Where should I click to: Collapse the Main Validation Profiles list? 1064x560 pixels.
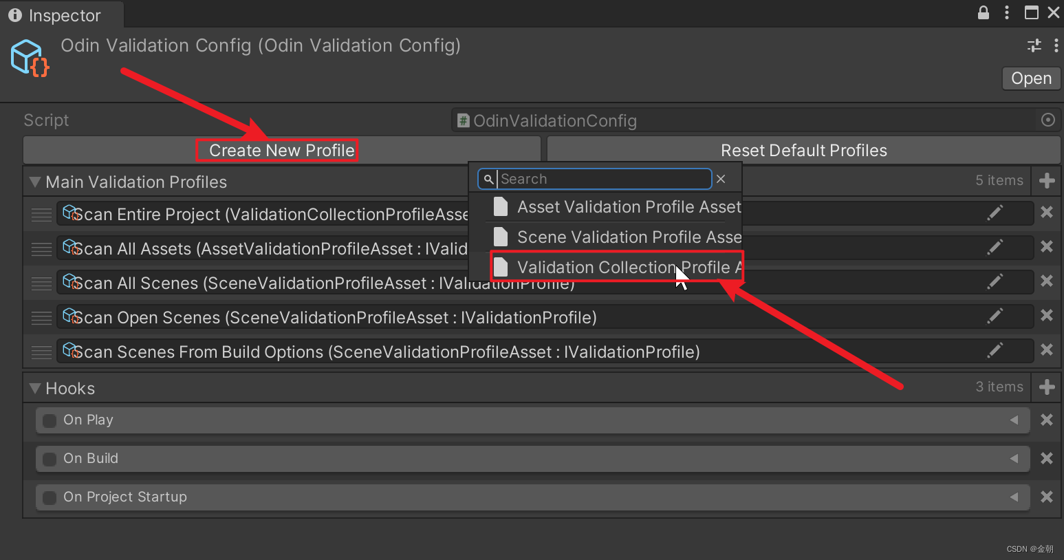tap(35, 182)
